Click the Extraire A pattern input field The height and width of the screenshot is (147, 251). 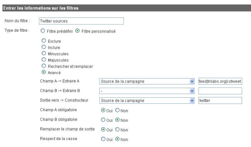tap(220, 81)
